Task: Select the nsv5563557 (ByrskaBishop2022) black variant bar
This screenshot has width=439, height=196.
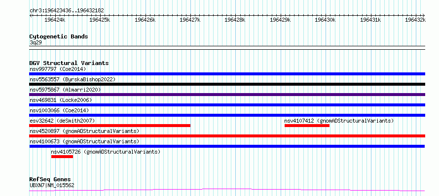Action: (x=227, y=84)
